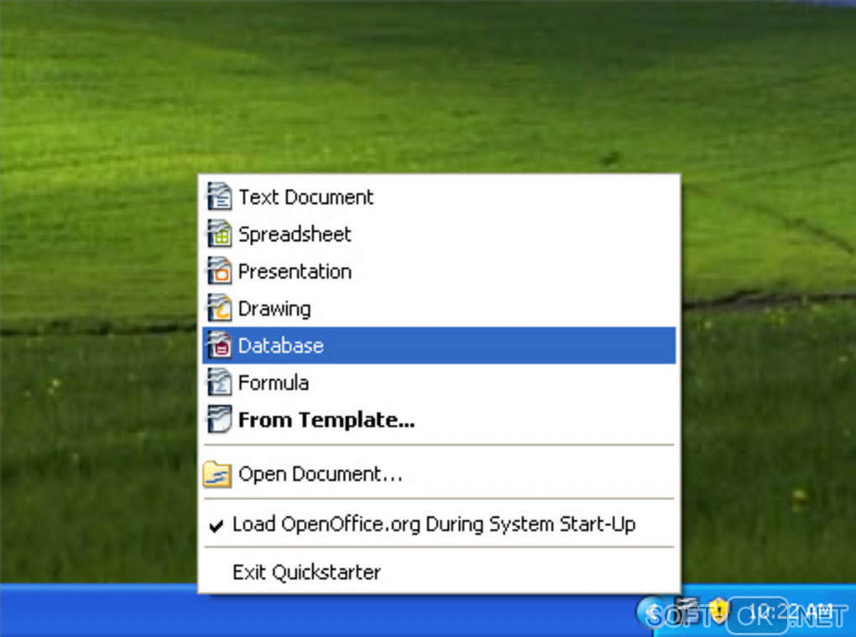Click the Formula sigma icon

(x=220, y=383)
